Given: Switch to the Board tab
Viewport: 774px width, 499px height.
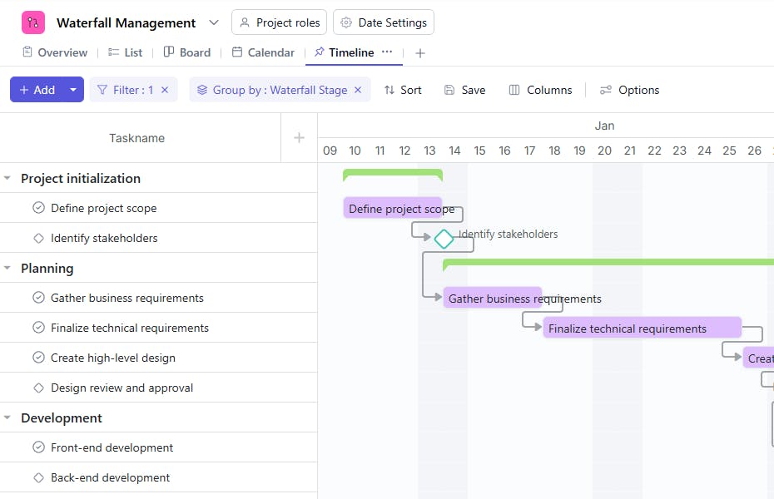Looking at the screenshot, I should pos(187,52).
